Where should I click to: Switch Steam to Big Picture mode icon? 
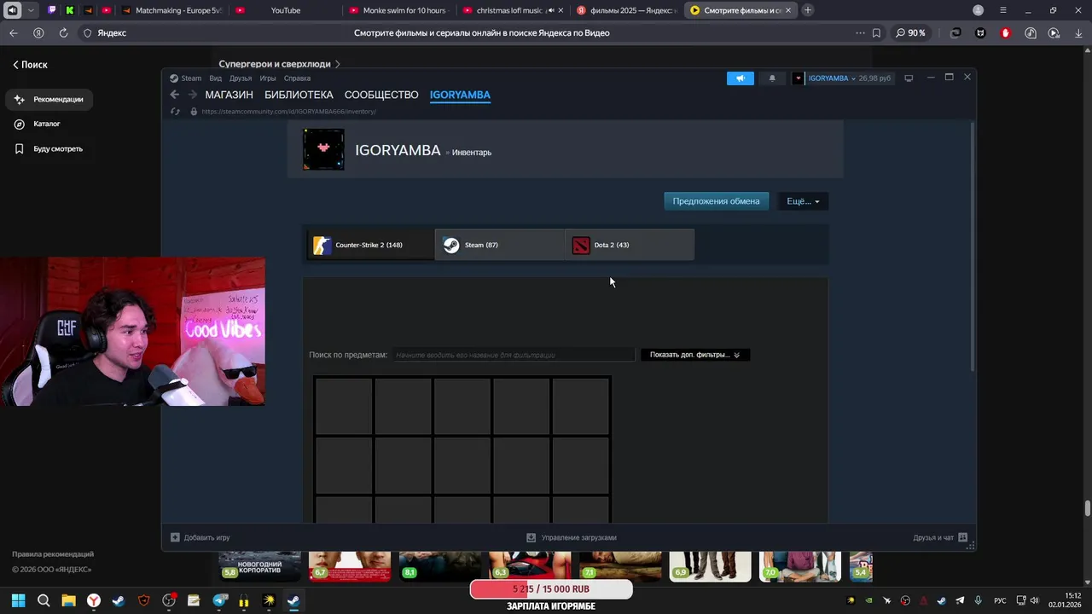coord(909,78)
